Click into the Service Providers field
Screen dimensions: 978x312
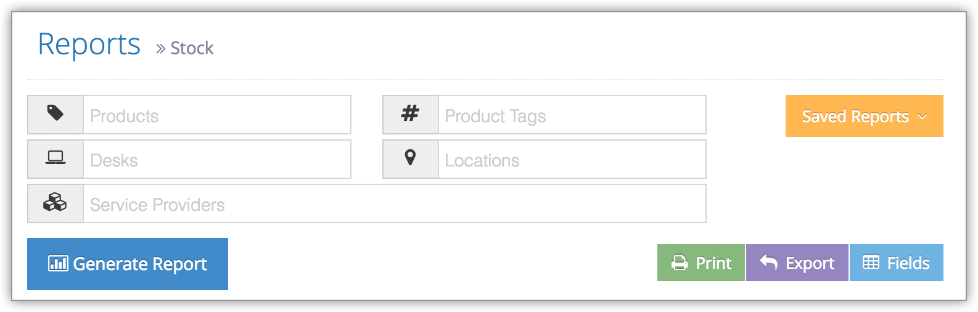395,203
